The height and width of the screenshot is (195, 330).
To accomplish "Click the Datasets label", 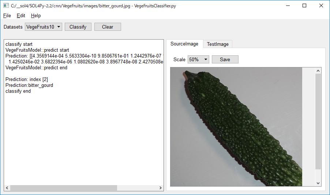I will pyautogui.click(x=13, y=27).
